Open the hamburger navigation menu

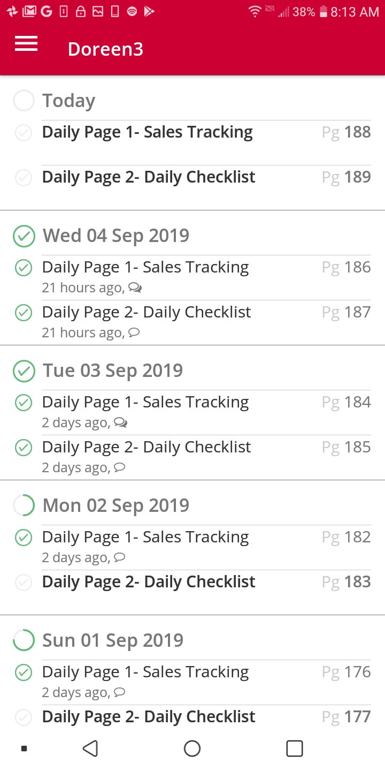[26, 44]
